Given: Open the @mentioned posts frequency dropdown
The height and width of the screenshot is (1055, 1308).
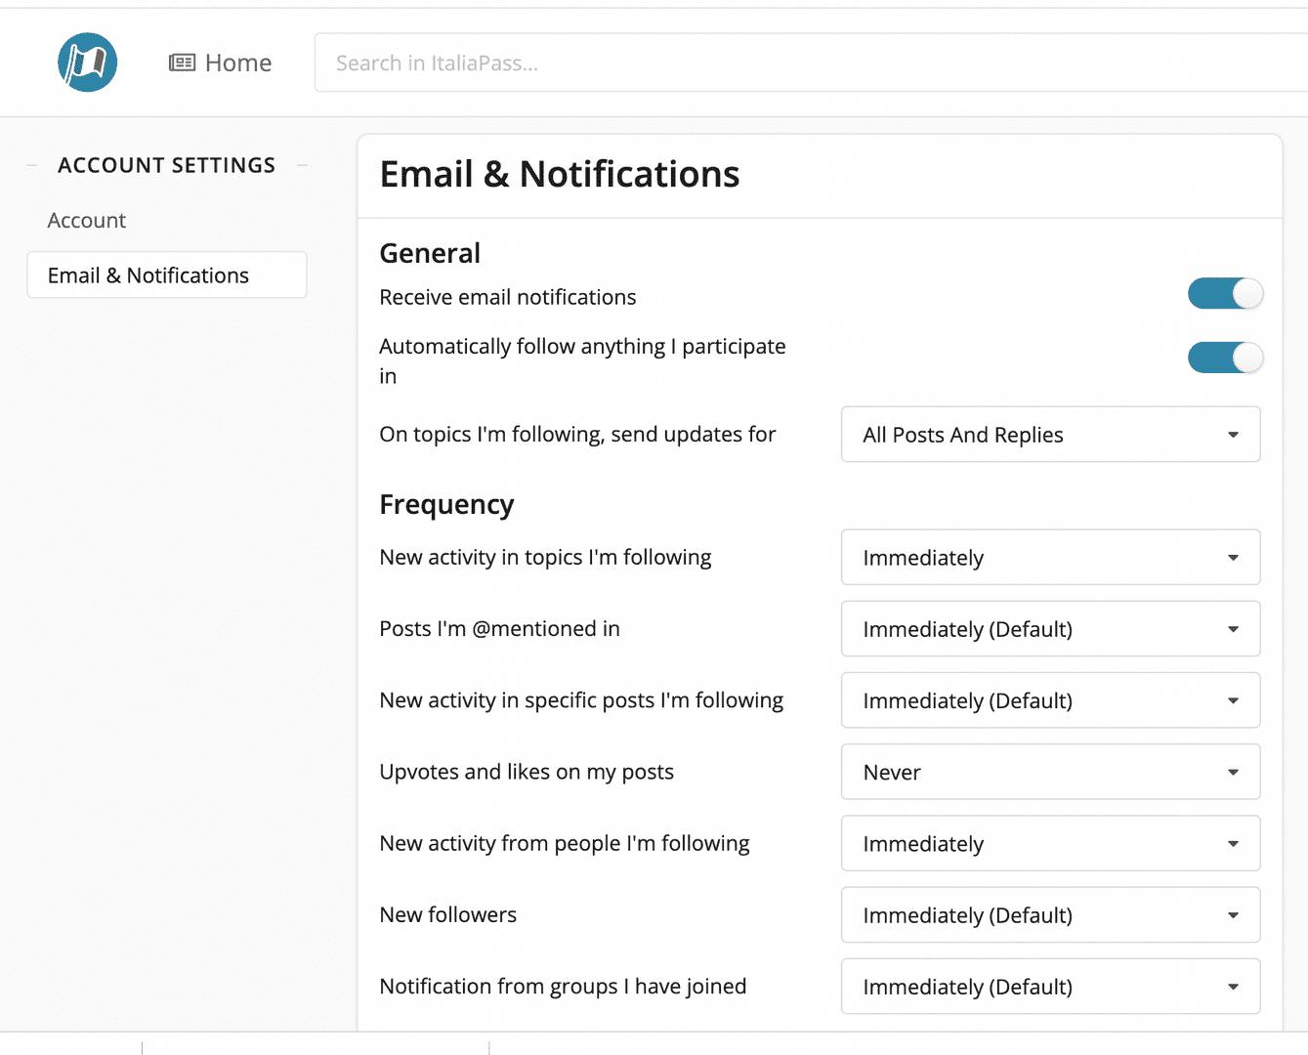Looking at the screenshot, I should [x=1050, y=629].
